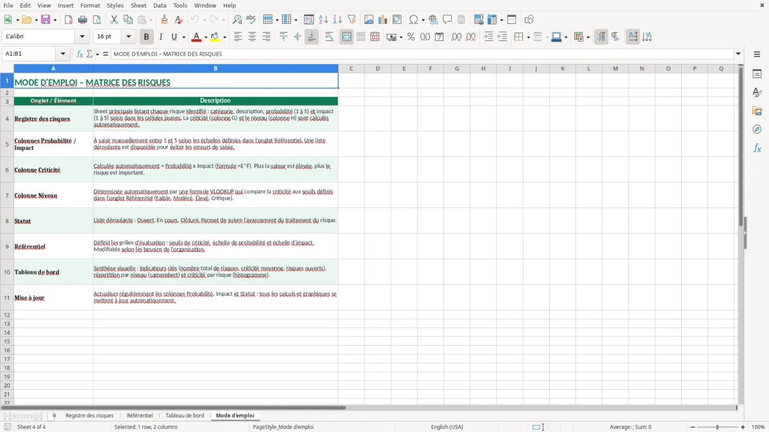This screenshot has width=769, height=432.
Task: Open the font color dropdown arrow
Action: click(206, 37)
